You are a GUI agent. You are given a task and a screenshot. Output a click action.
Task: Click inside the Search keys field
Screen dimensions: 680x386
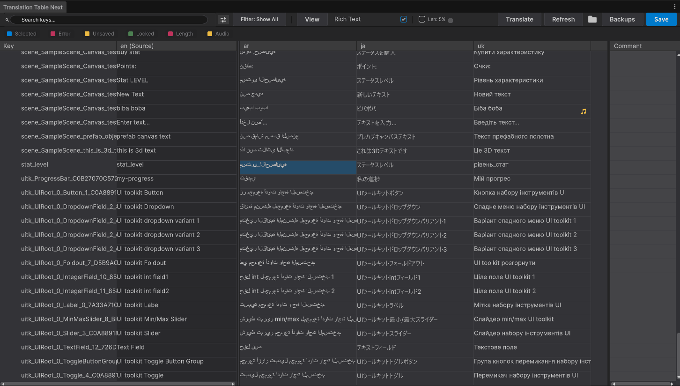click(x=108, y=20)
